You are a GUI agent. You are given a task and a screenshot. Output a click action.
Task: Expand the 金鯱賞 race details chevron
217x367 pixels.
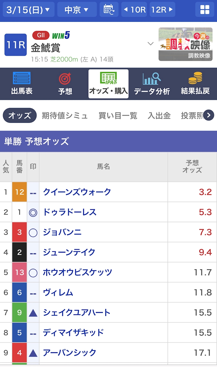[x=151, y=44]
